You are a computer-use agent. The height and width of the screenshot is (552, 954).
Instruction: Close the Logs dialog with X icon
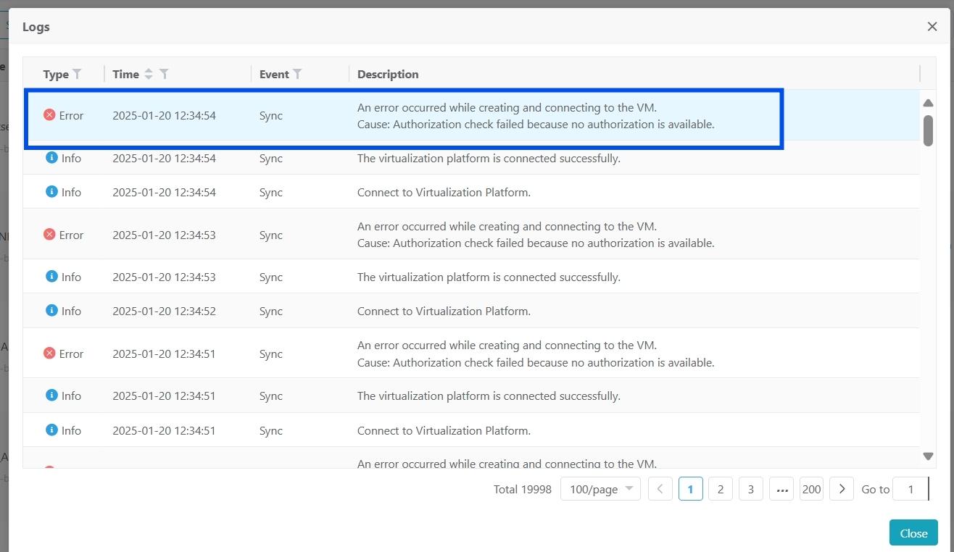point(932,26)
